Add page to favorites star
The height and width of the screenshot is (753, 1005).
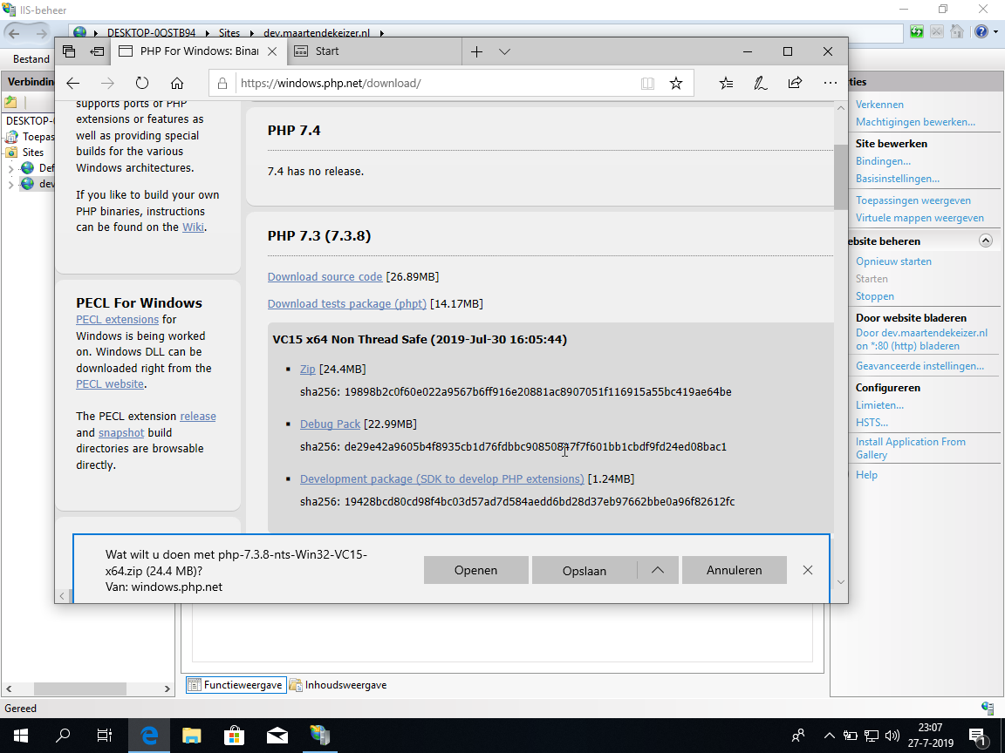(x=675, y=84)
